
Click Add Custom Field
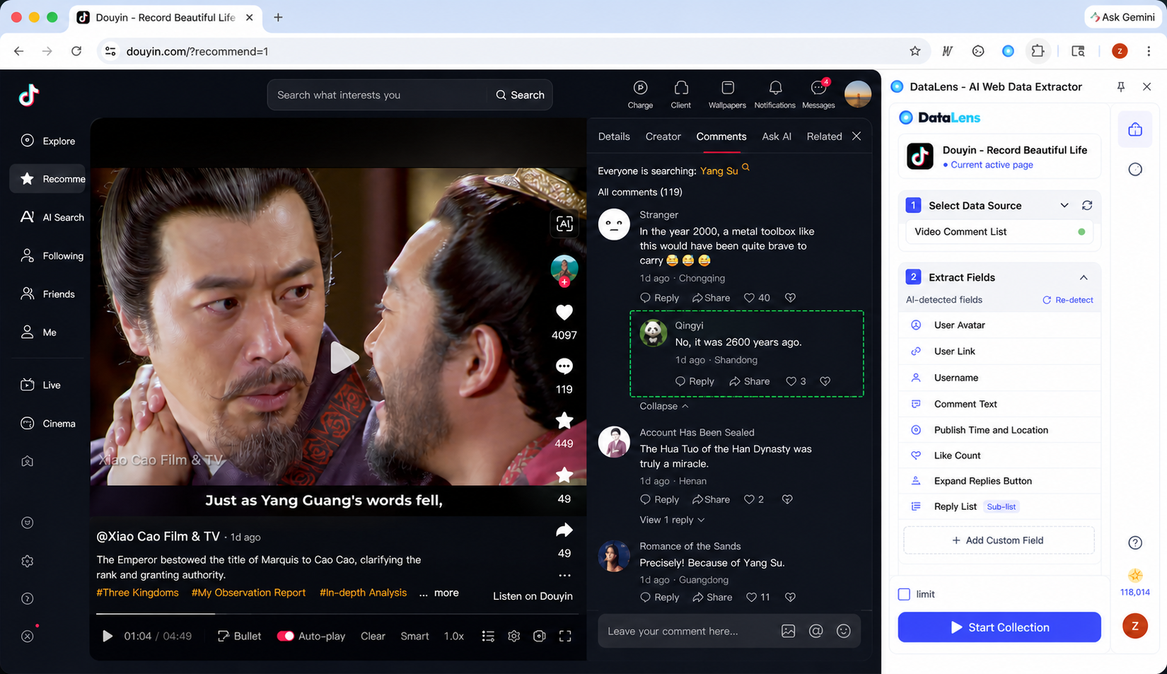999,540
